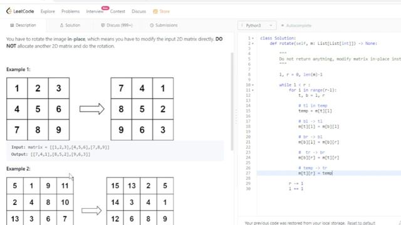Click the Submissions clock icon
This screenshot has width=401, height=225.
click(152, 25)
